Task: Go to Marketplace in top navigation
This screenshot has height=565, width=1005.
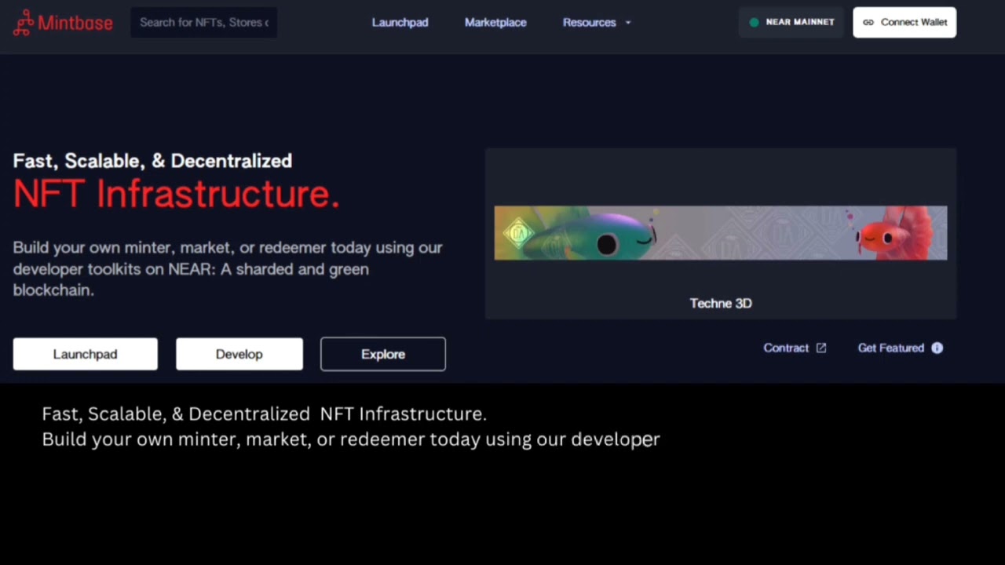Action: pos(495,23)
